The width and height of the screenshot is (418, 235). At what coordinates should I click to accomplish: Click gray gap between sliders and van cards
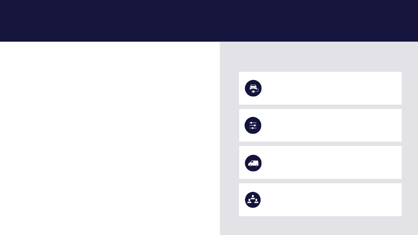click(320, 144)
